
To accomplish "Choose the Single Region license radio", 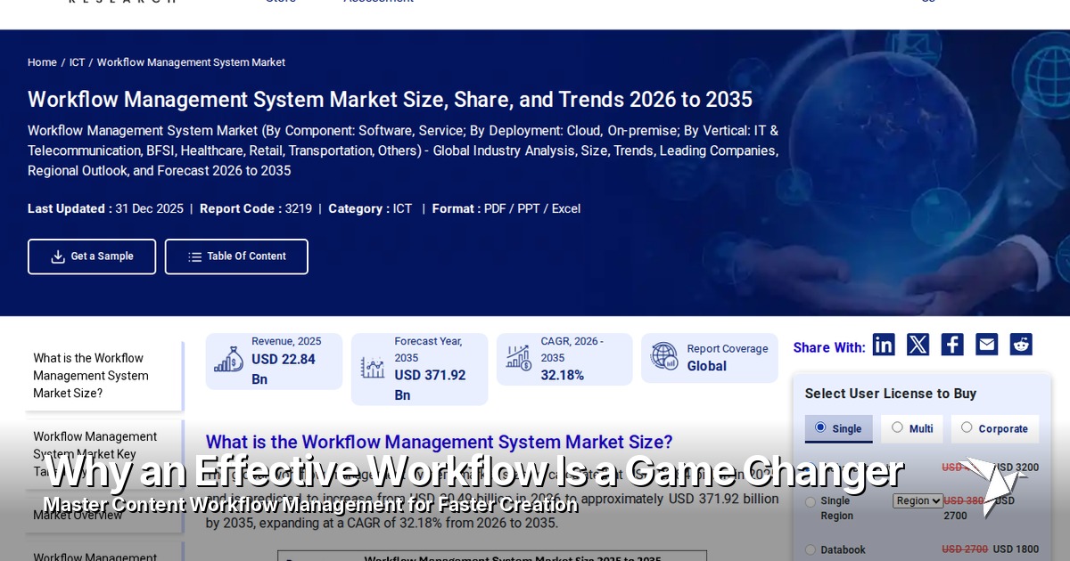I will 811,501.
